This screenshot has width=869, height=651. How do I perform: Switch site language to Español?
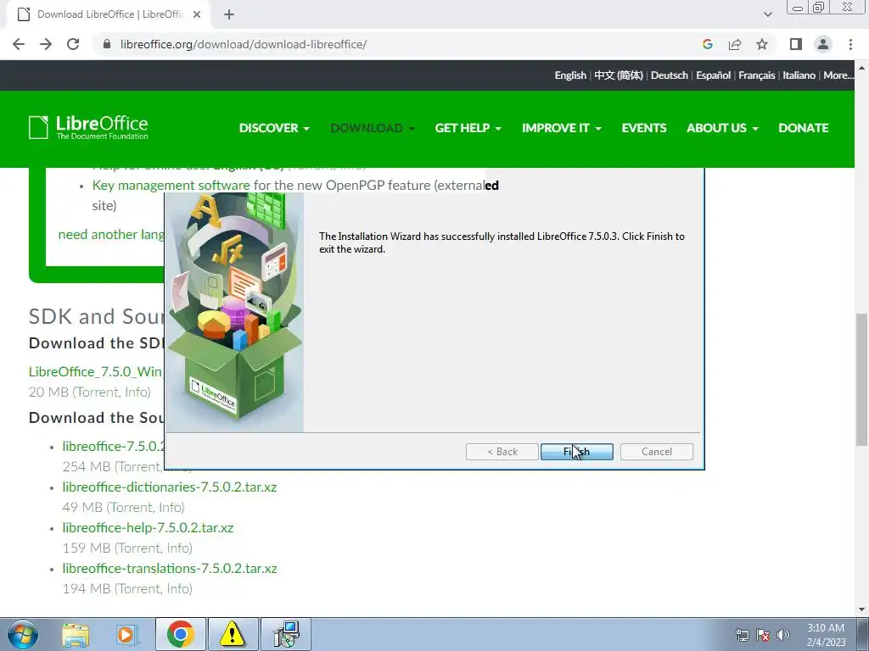[713, 75]
